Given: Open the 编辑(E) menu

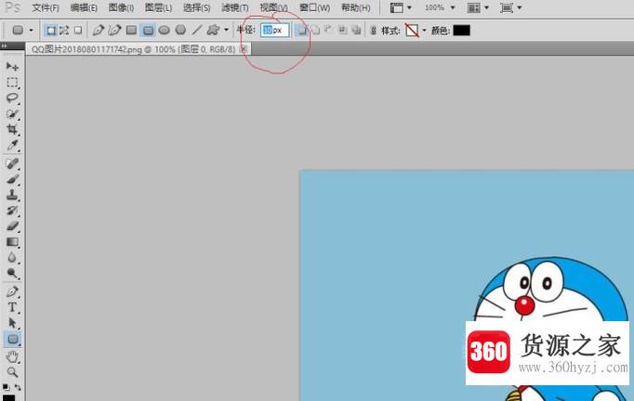Looking at the screenshot, I should (x=84, y=7).
